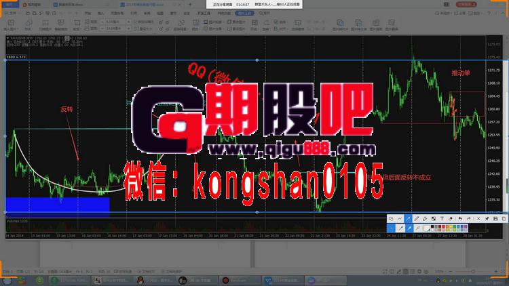This screenshot has height=286, width=509.
Task: Select the mosaic blur tool in screenshot toolbar
Action: [434, 219]
